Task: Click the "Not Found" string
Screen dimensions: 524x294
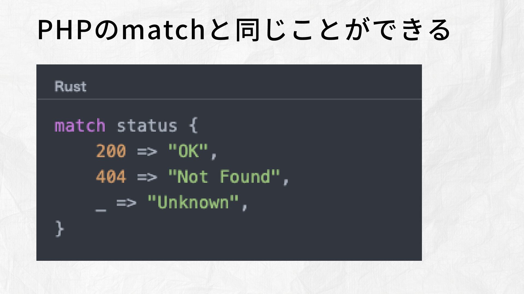Action: pyautogui.click(x=224, y=176)
